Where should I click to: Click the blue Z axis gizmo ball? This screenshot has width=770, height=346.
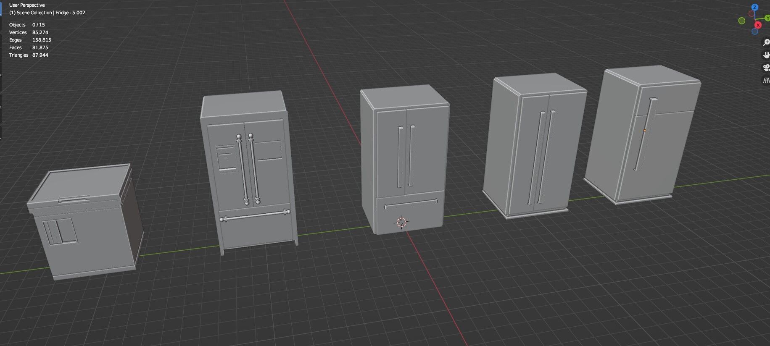click(755, 7)
